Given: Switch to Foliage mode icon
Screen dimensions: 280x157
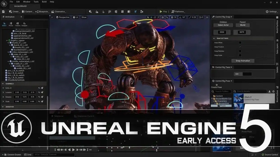Looking at the screenshot, I should pyautogui.click(x=103, y=12).
